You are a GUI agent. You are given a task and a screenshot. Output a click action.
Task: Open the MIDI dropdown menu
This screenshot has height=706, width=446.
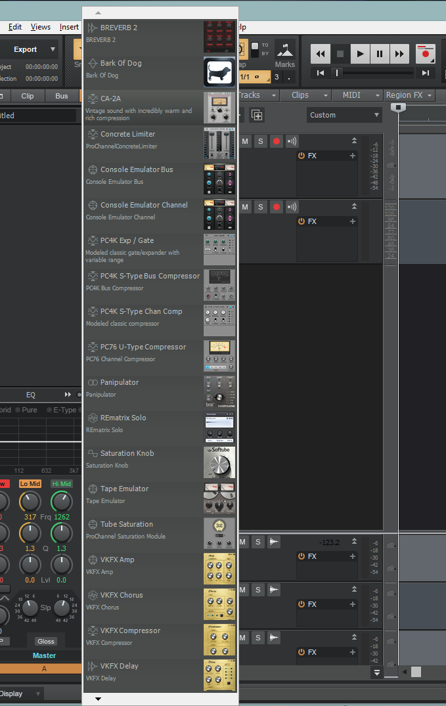click(357, 95)
